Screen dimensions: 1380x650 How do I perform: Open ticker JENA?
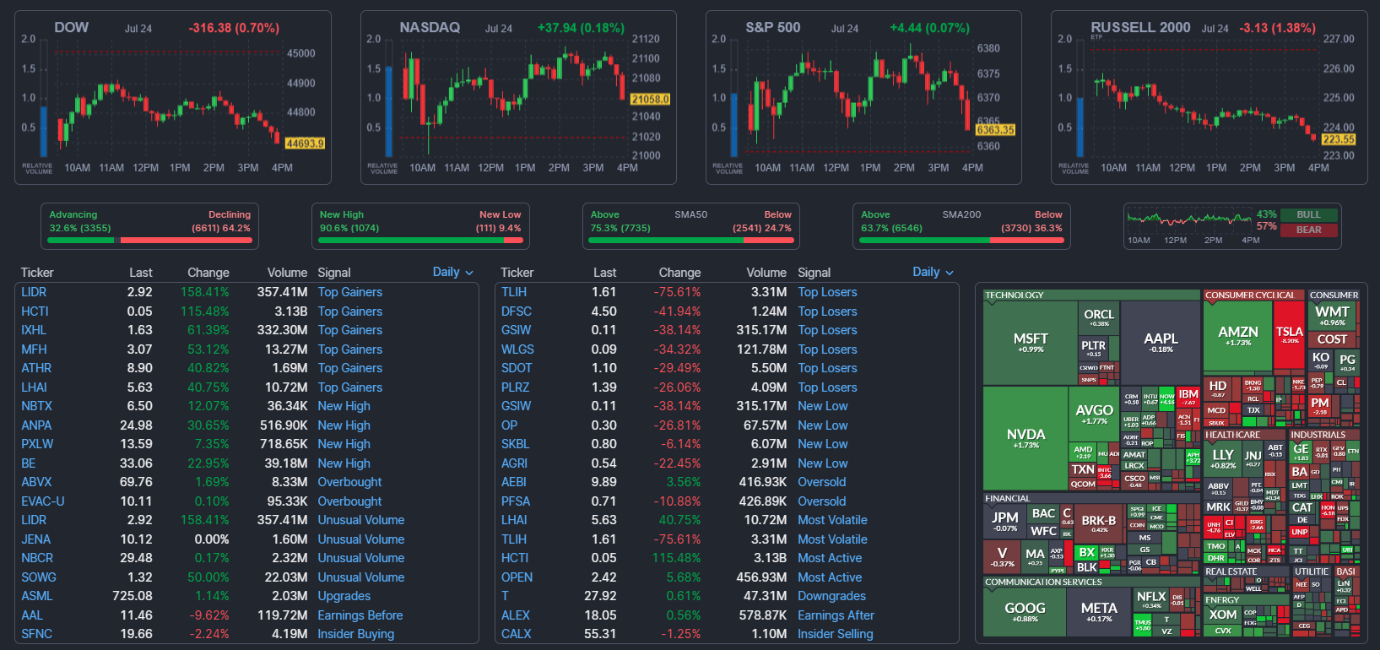pyautogui.click(x=35, y=539)
